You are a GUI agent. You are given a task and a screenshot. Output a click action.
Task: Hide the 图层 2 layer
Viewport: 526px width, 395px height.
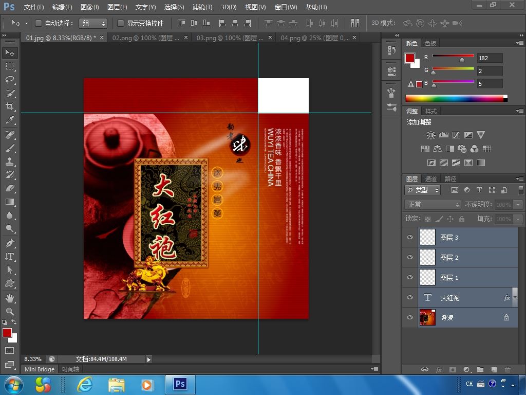pos(410,257)
